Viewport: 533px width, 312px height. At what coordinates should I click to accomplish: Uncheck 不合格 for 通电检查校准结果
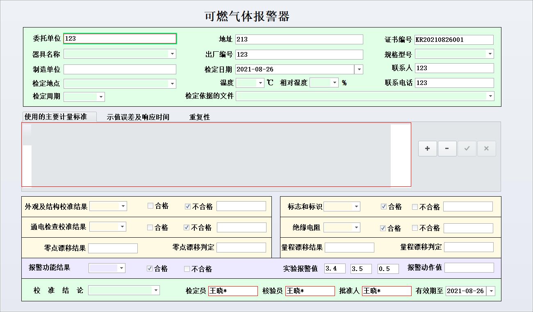[187, 227]
